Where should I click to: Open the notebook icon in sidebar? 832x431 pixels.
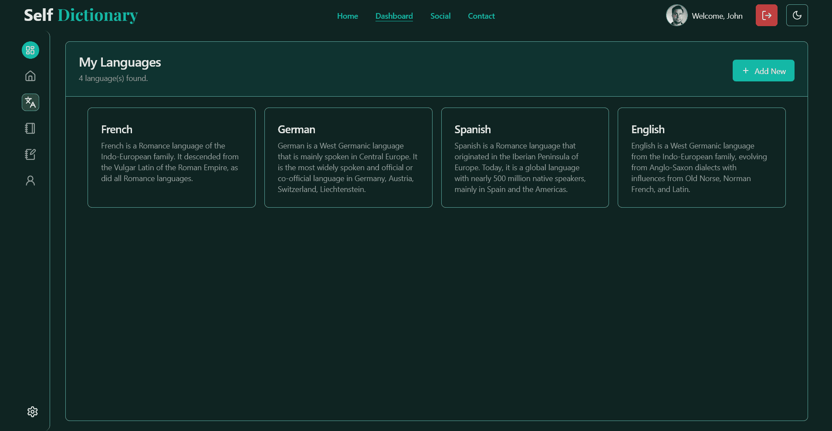(x=30, y=128)
